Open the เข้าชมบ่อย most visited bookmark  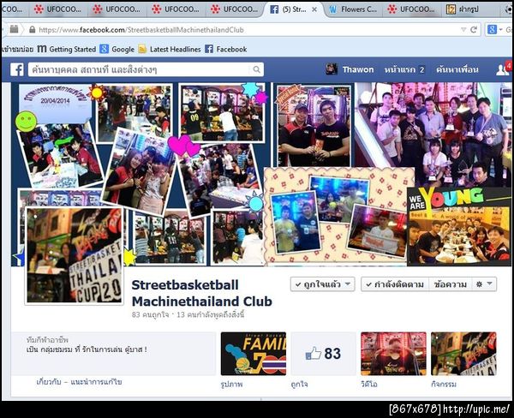click(18, 49)
